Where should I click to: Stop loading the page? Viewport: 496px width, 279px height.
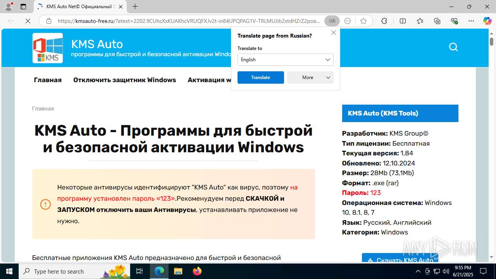[28, 21]
